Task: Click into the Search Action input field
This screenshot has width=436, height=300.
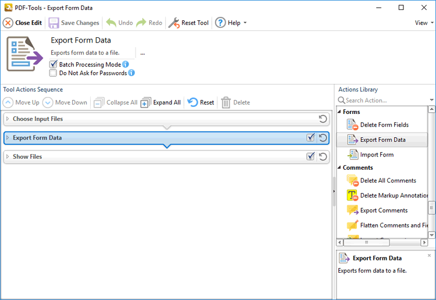Action: tap(387, 101)
